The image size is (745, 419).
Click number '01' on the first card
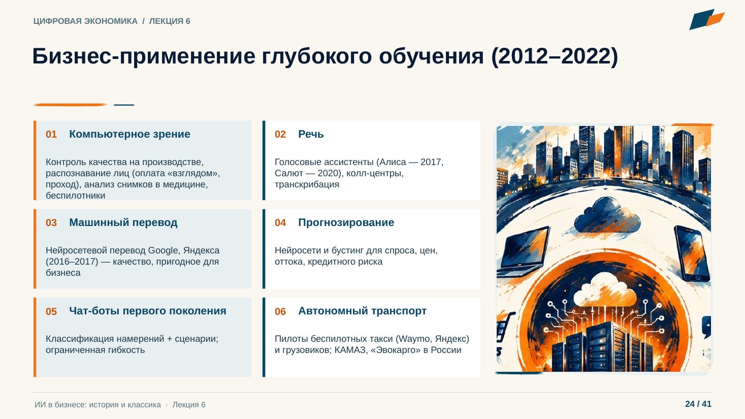pos(51,134)
